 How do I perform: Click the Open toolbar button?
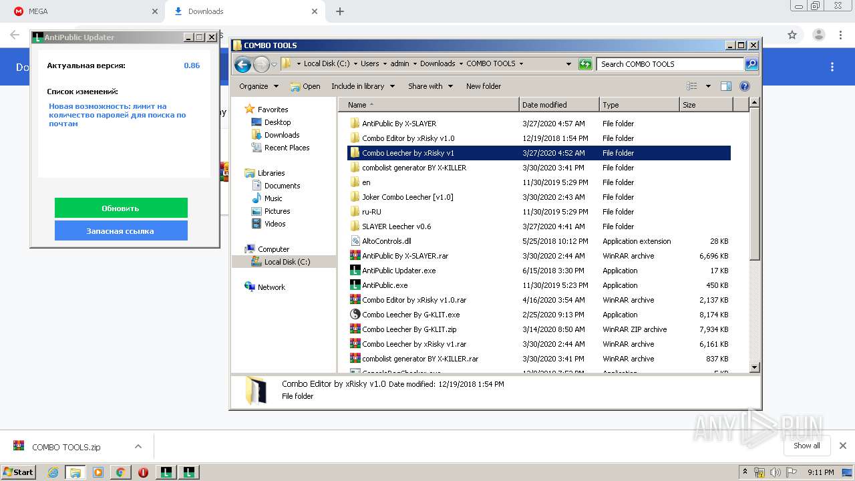(x=305, y=86)
